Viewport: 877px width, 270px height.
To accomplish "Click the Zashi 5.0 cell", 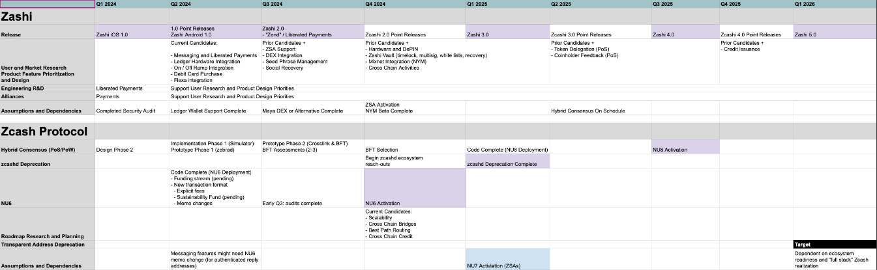I will click(x=835, y=31).
